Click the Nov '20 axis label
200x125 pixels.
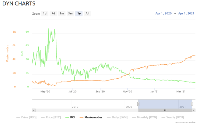pos(127,91)
